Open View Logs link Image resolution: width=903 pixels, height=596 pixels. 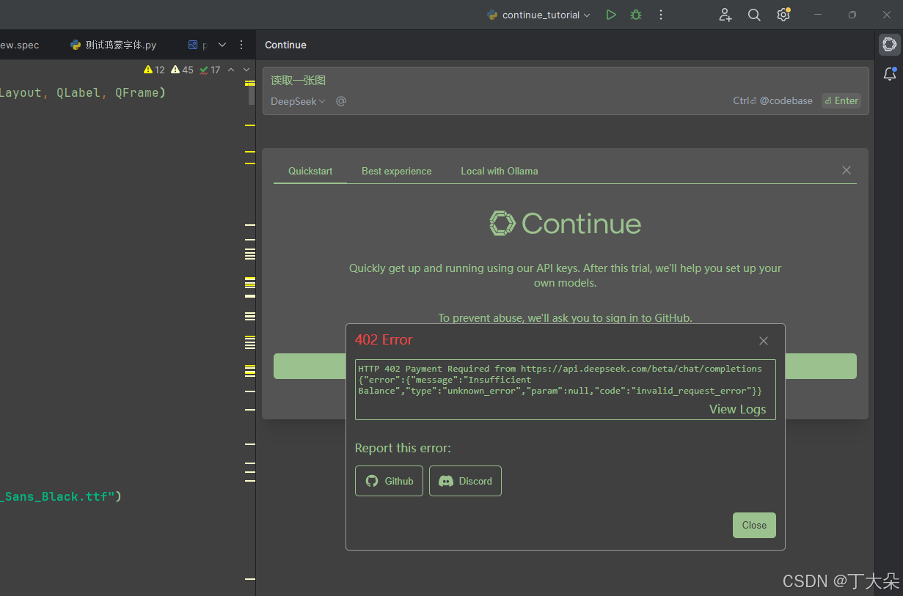coord(737,409)
